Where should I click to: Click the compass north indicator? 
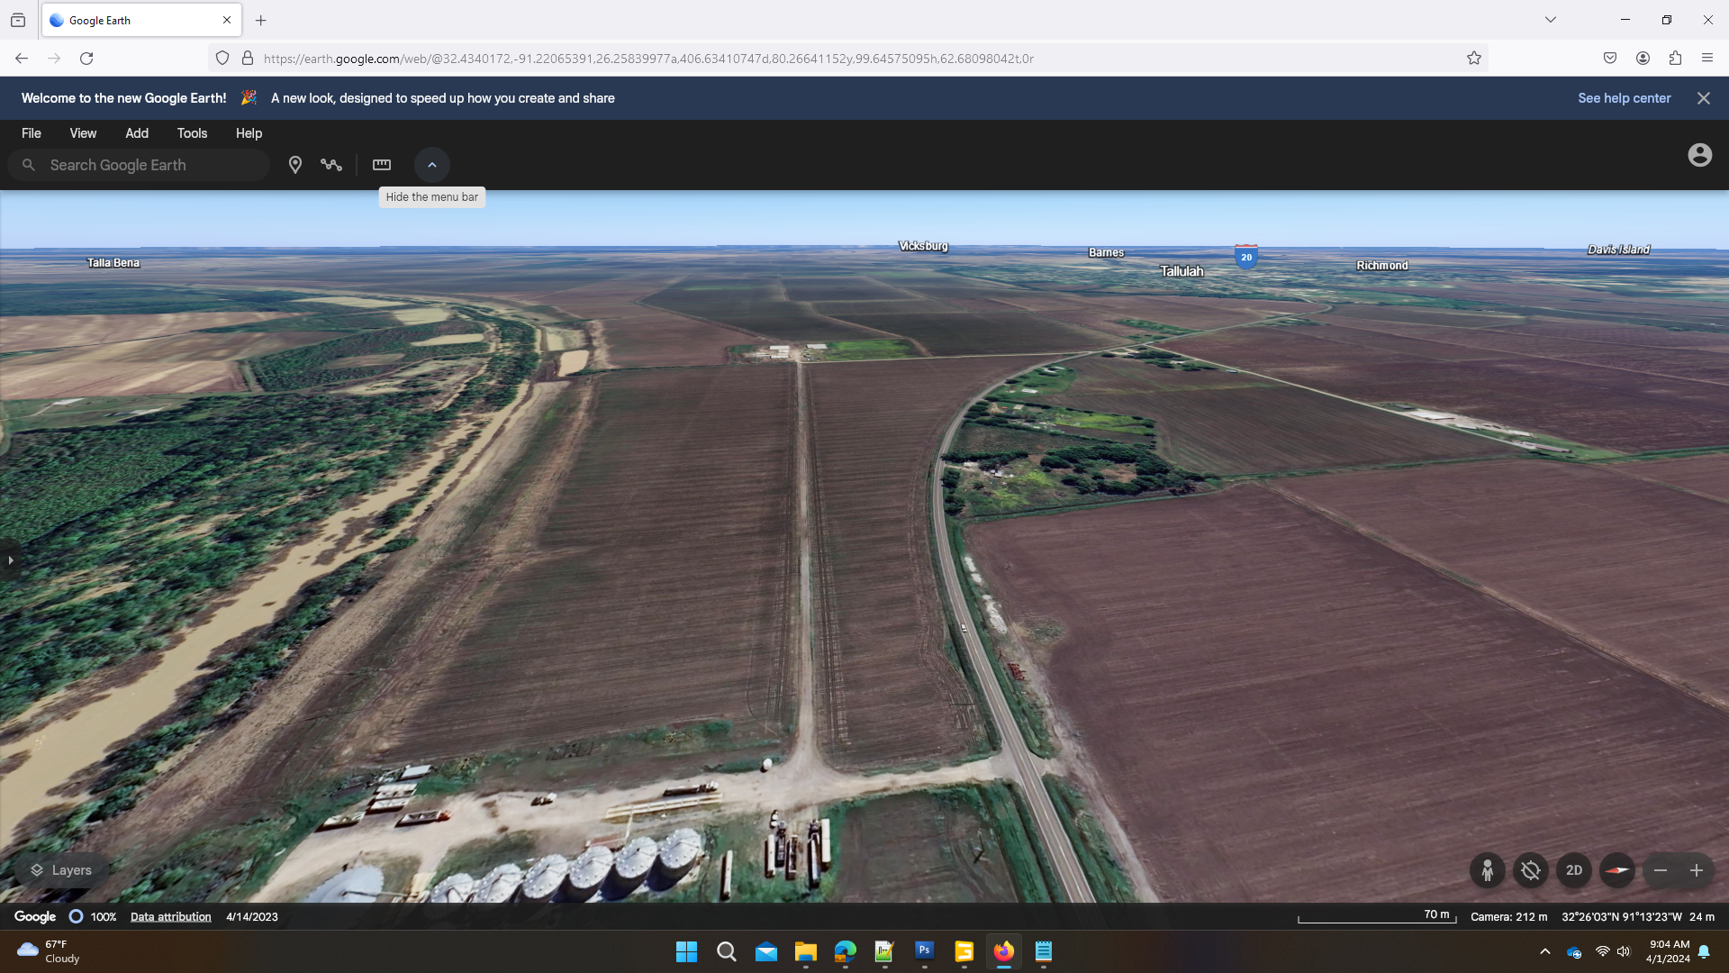click(1617, 870)
